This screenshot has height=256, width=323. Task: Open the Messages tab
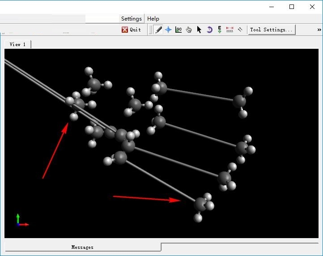click(83, 247)
